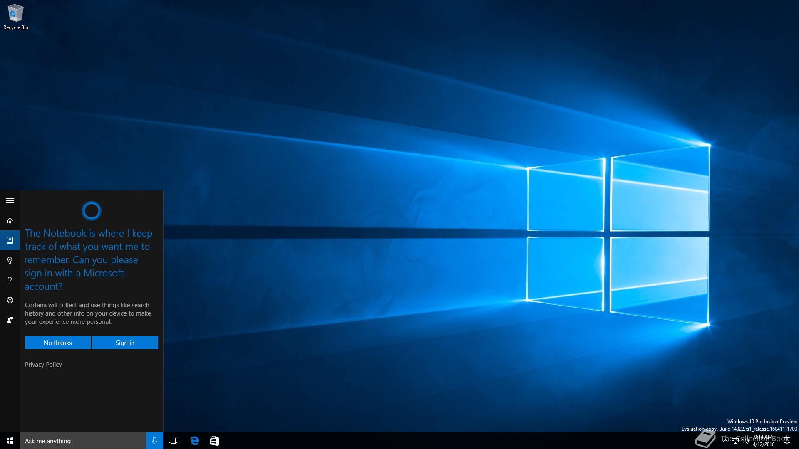Show hidden system tray icons
Image resolution: width=799 pixels, height=449 pixels.
coord(725,441)
